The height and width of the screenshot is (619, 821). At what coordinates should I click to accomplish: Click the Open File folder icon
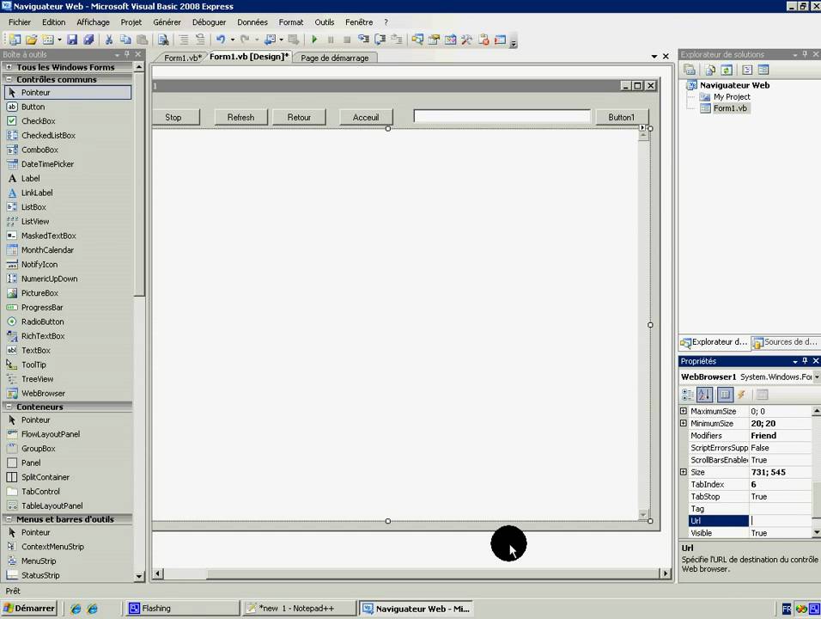pos(31,40)
